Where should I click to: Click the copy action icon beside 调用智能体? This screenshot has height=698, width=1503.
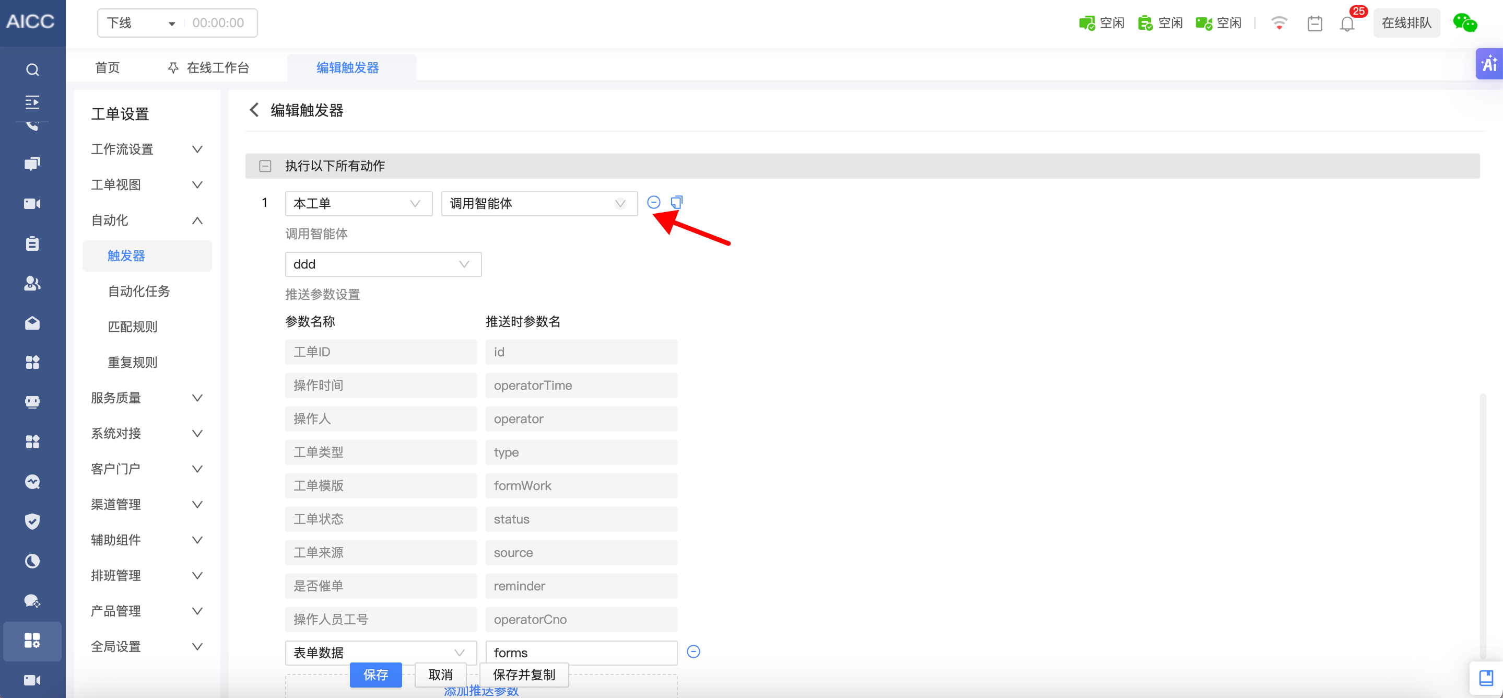676,203
